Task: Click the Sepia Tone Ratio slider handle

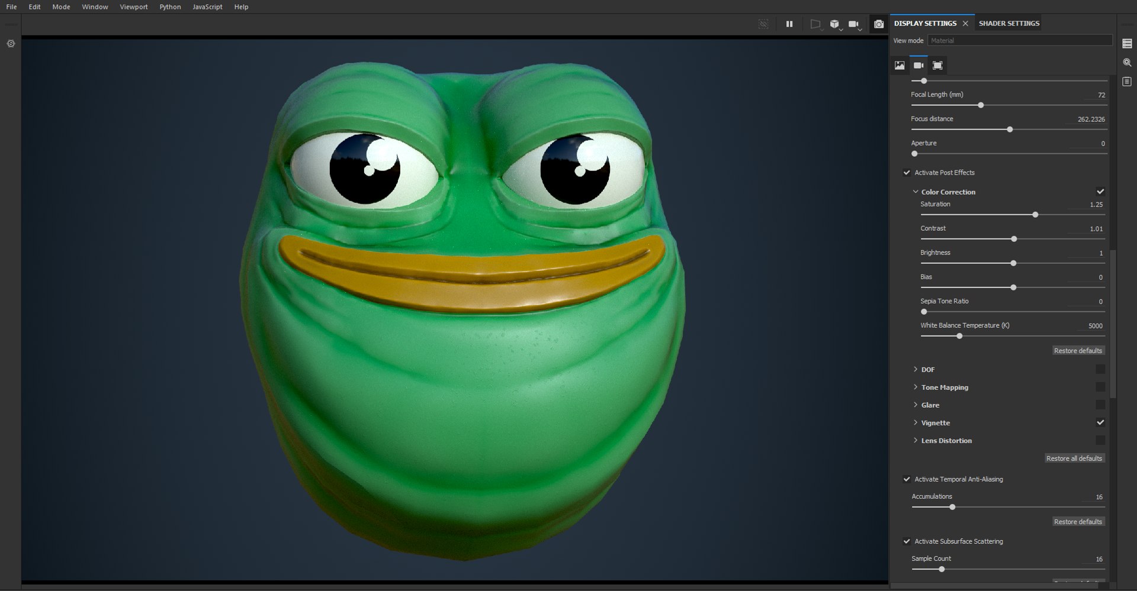Action: pos(924,312)
